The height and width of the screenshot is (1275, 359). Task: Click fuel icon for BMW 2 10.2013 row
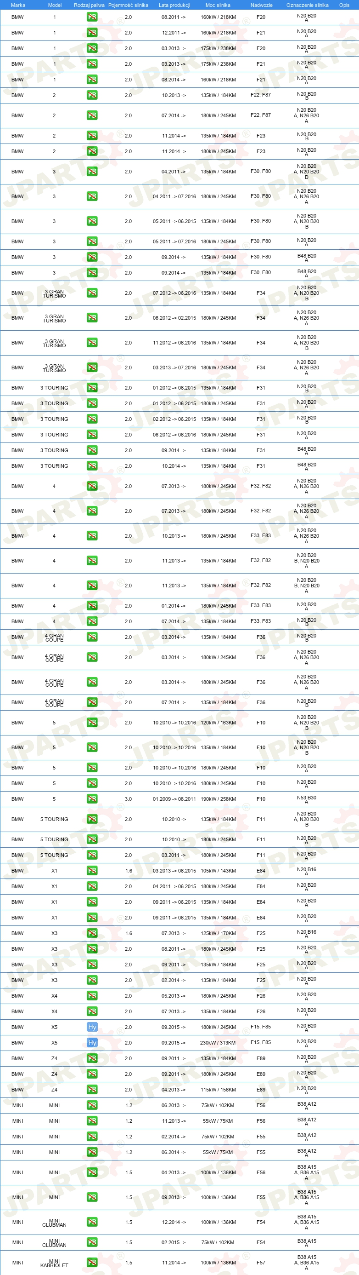tap(92, 95)
